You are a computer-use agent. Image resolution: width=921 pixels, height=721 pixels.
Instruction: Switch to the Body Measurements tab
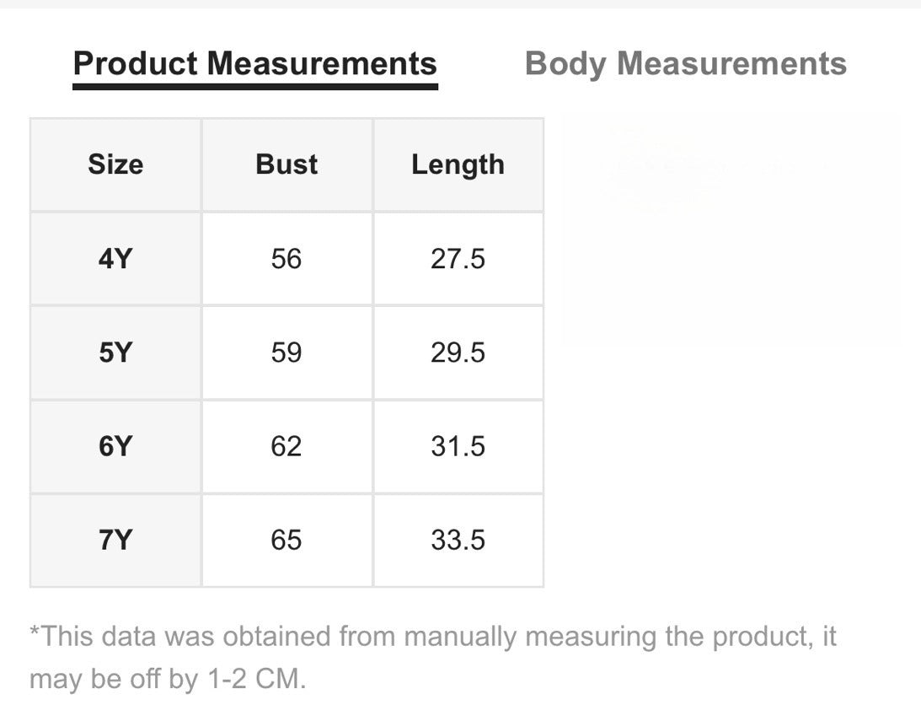tap(685, 64)
